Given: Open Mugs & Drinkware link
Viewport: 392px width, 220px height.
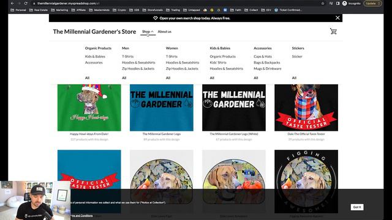Looking at the screenshot, I should pos(268,68).
